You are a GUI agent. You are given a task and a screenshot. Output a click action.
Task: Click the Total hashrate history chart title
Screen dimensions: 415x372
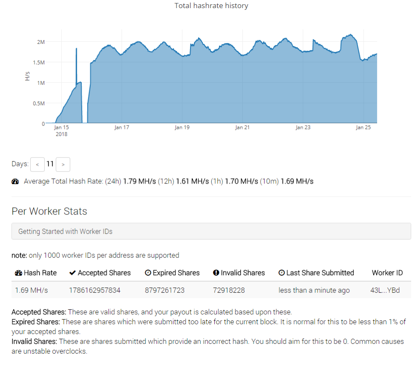click(x=211, y=6)
